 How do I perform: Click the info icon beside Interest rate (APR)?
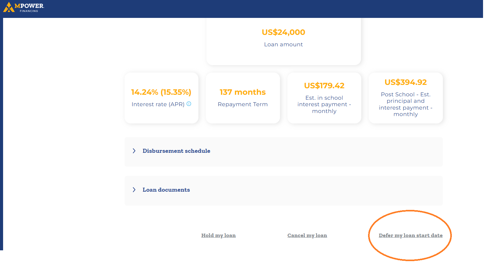[x=189, y=104]
